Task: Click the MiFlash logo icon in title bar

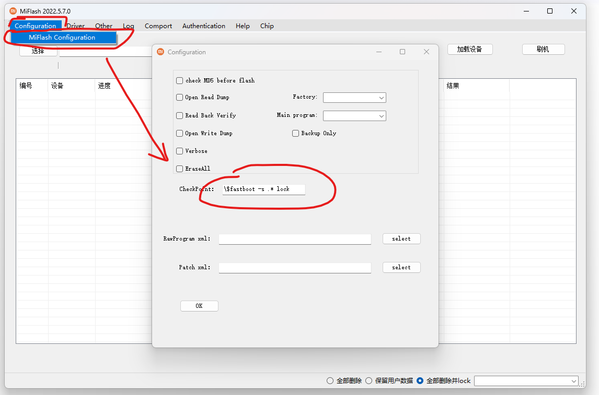Action: pos(13,11)
